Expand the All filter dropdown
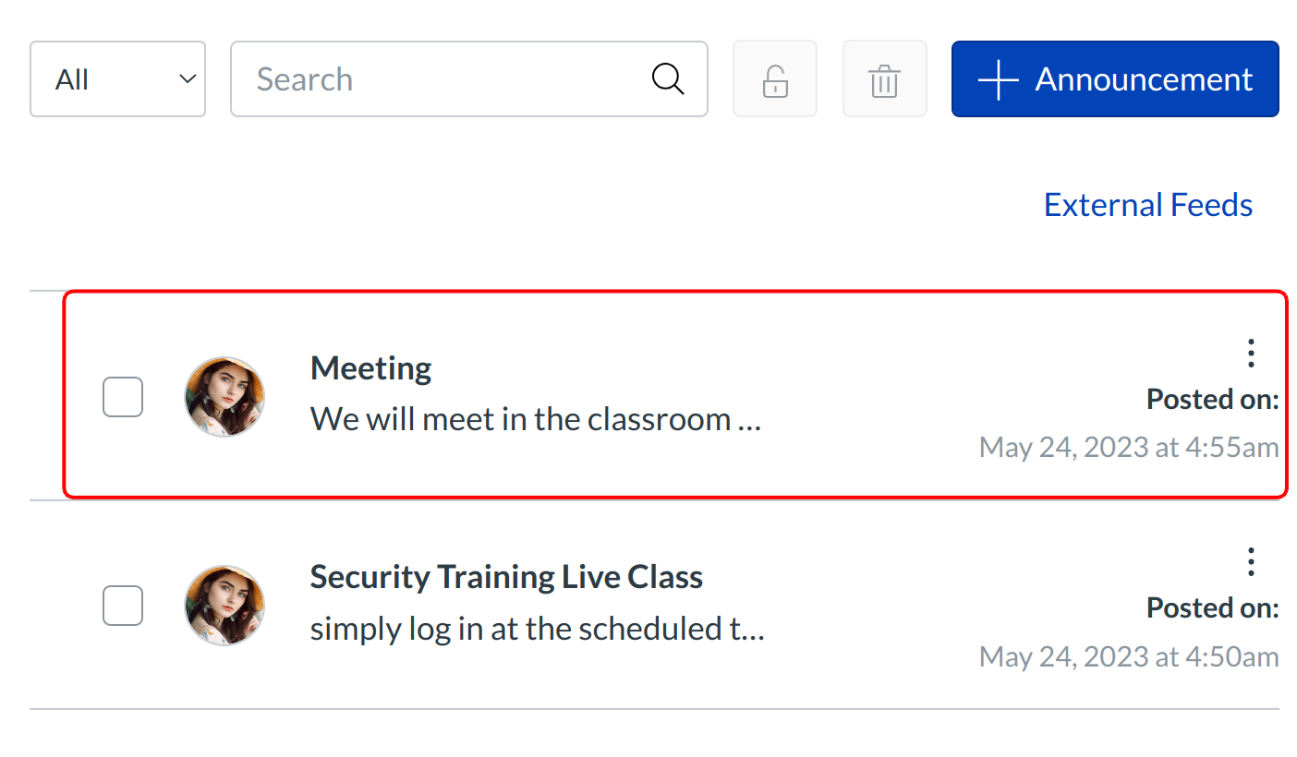Image resolution: width=1297 pixels, height=757 pixels. coord(117,79)
